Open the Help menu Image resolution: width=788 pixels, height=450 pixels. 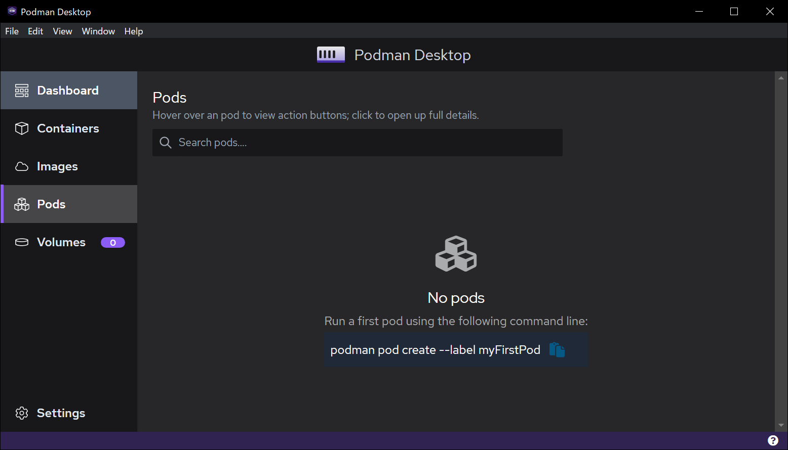click(x=134, y=31)
